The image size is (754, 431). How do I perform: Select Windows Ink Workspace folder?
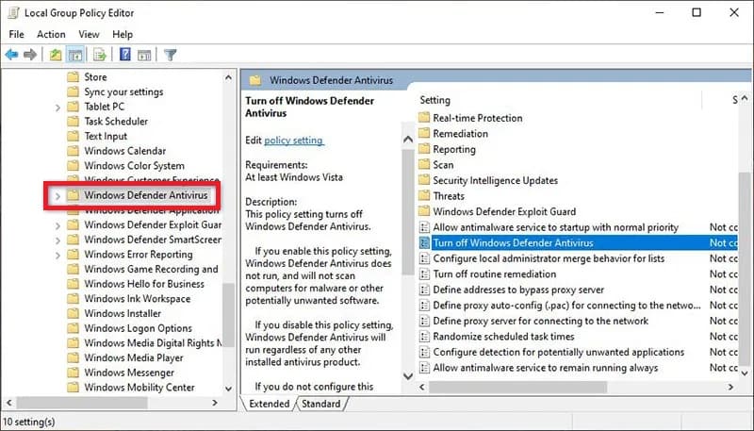point(137,299)
